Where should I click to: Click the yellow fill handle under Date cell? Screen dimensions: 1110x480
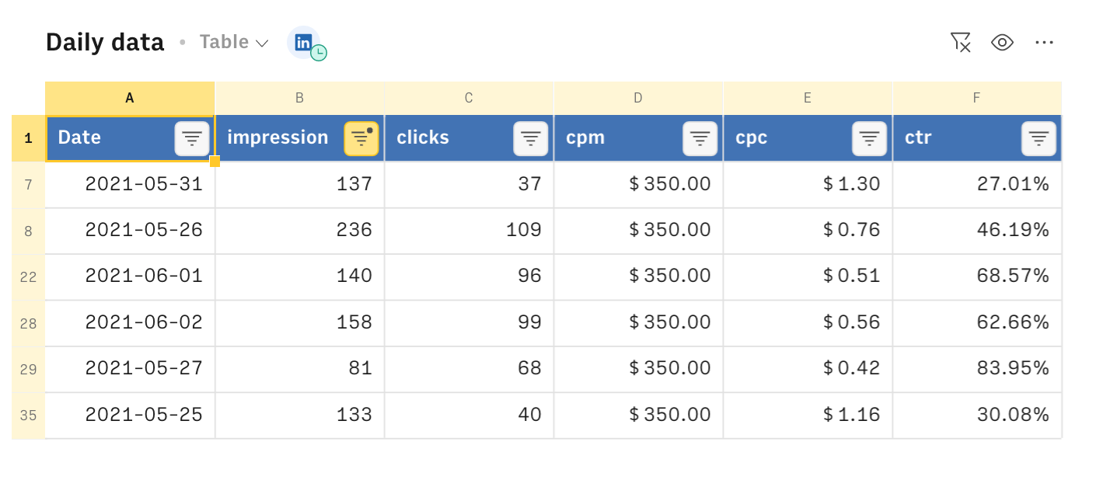tap(215, 162)
